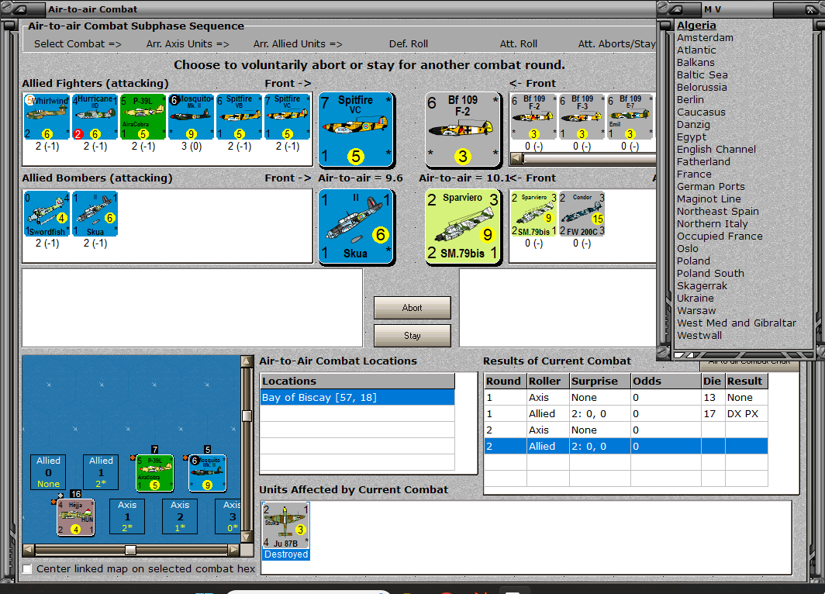Click the Allied 1 2* map box

click(x=101, y=472)
